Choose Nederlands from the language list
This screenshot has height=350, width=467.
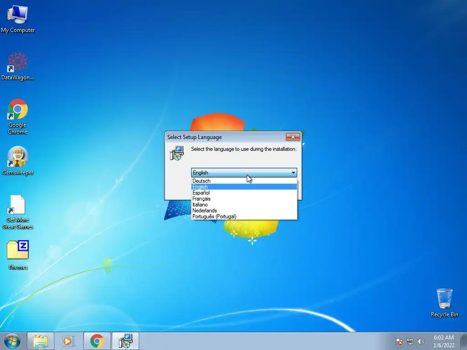pos(244,211)
